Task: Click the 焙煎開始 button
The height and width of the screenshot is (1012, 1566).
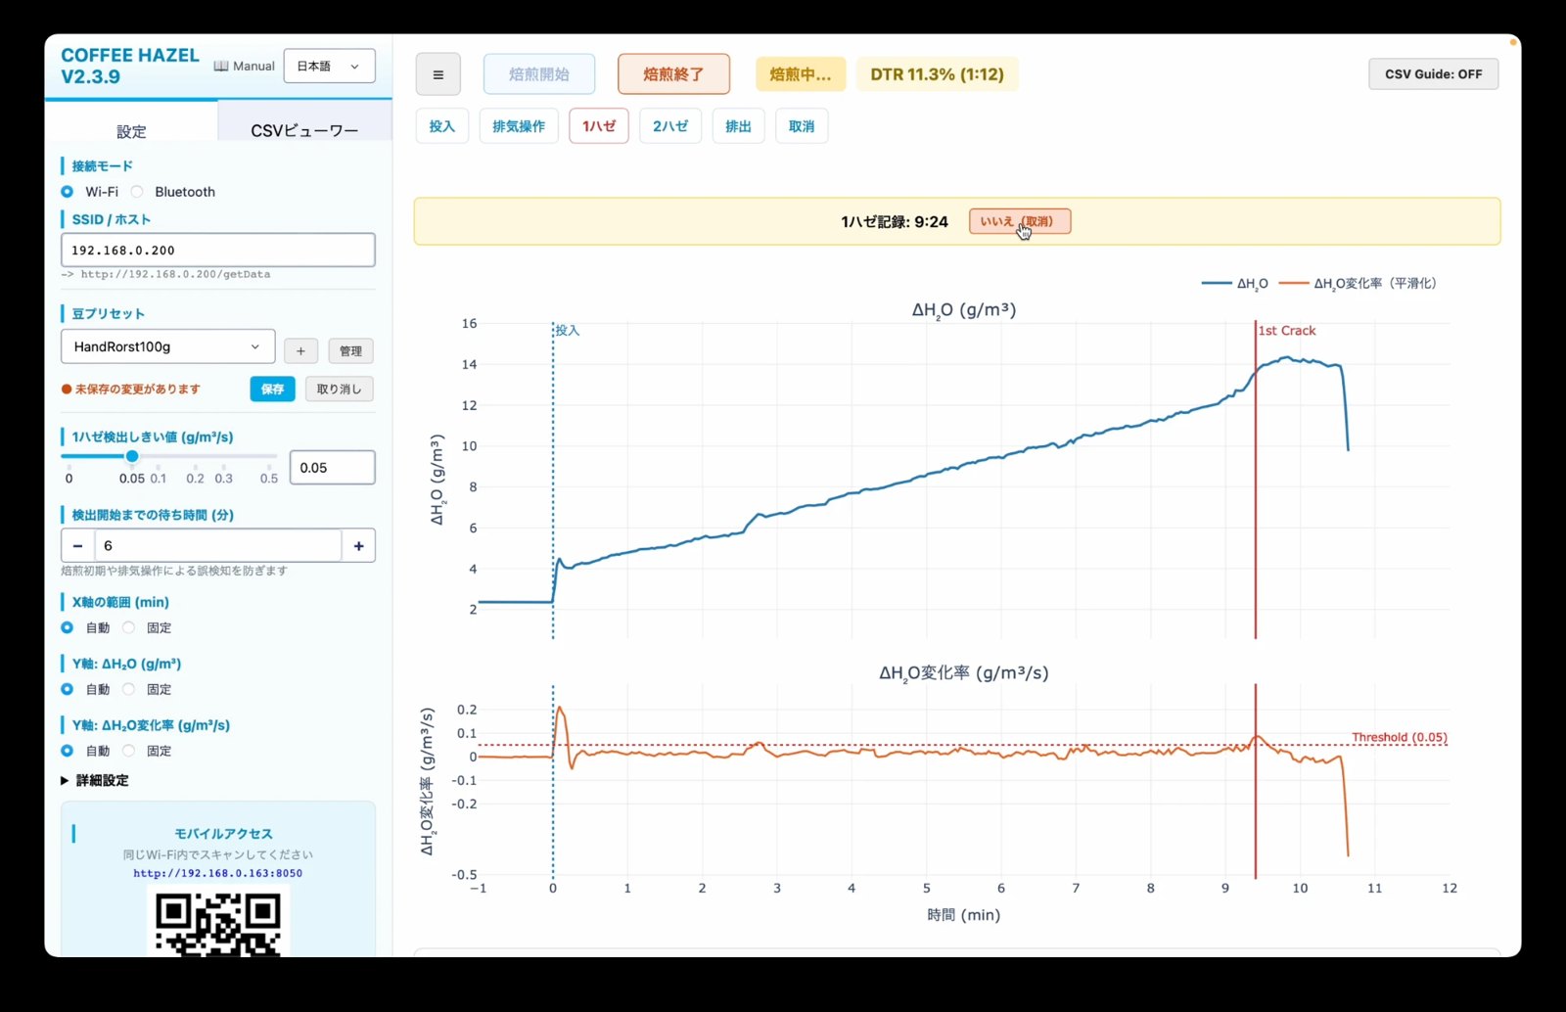Action: (539, 74)
